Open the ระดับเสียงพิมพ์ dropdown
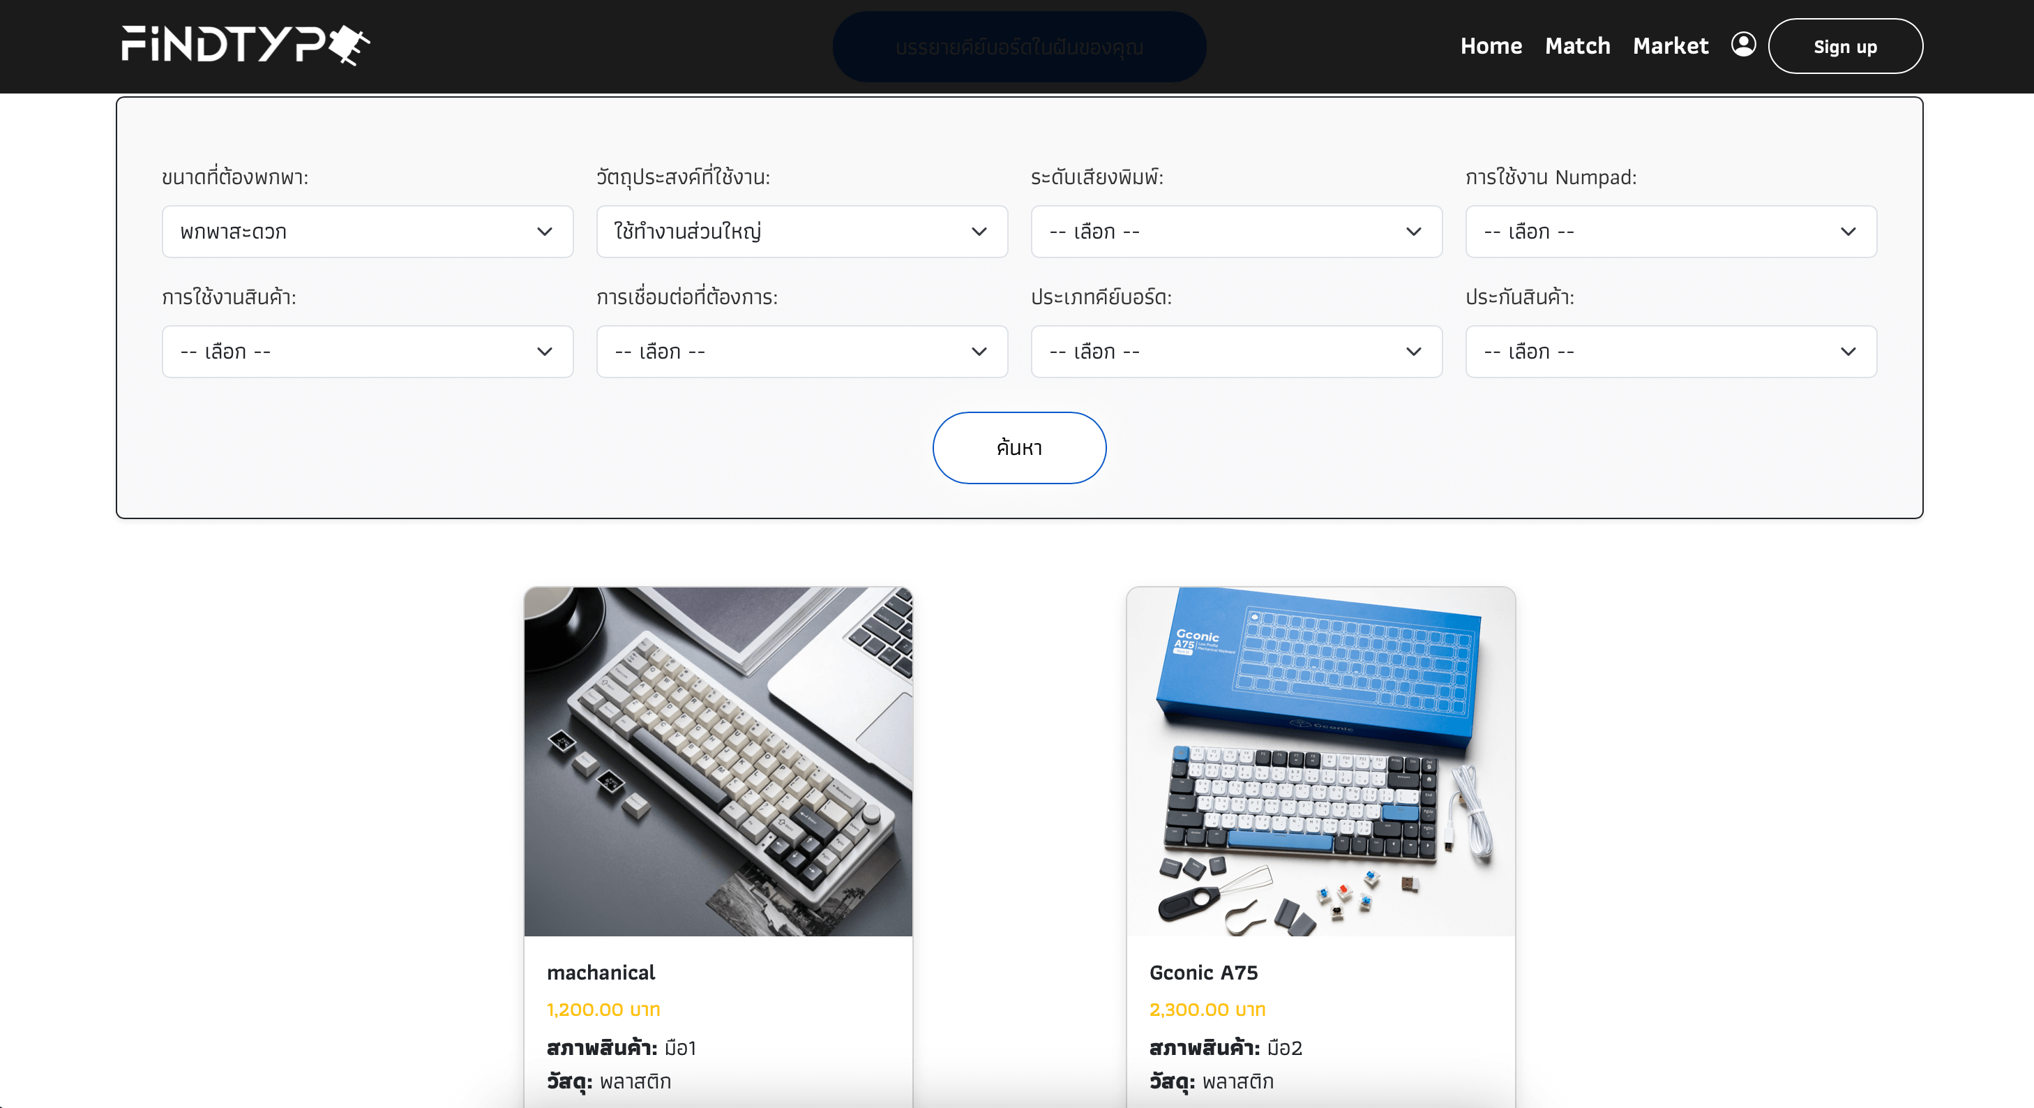 (1236, 232)
